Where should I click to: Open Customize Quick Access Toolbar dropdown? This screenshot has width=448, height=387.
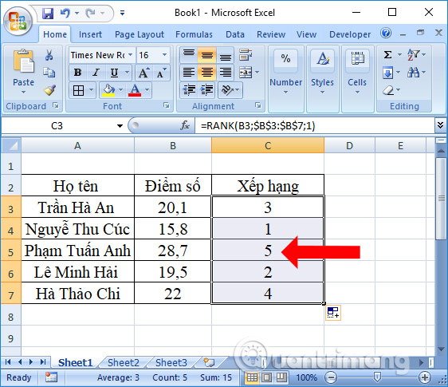point(122,13)
